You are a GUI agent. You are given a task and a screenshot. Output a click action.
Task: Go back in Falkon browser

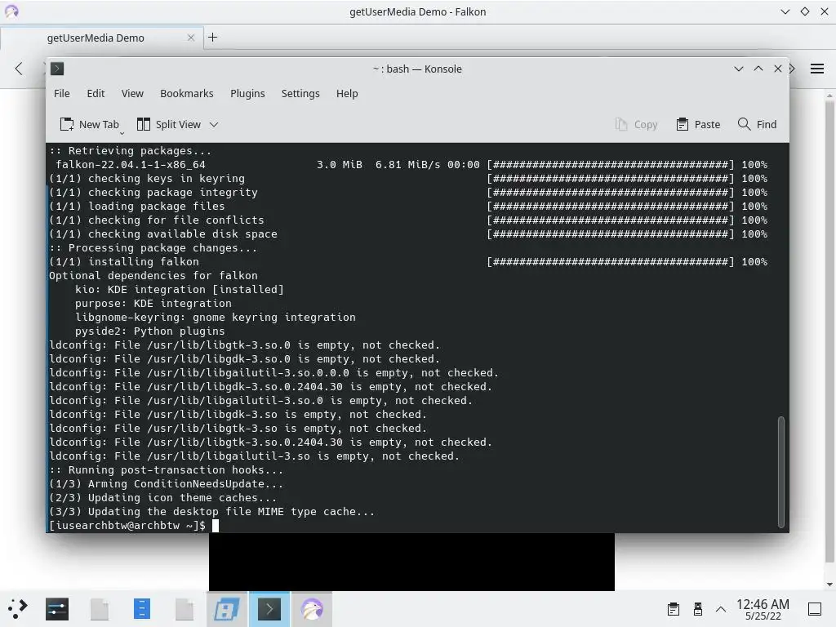[20, 69]
